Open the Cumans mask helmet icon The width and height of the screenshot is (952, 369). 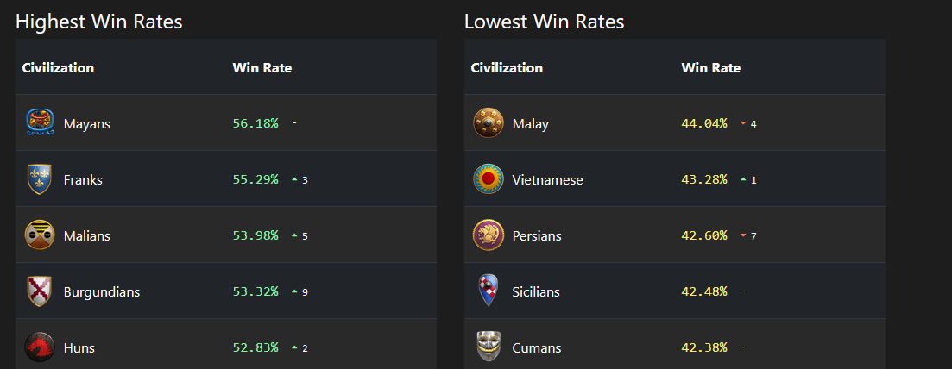489,347
